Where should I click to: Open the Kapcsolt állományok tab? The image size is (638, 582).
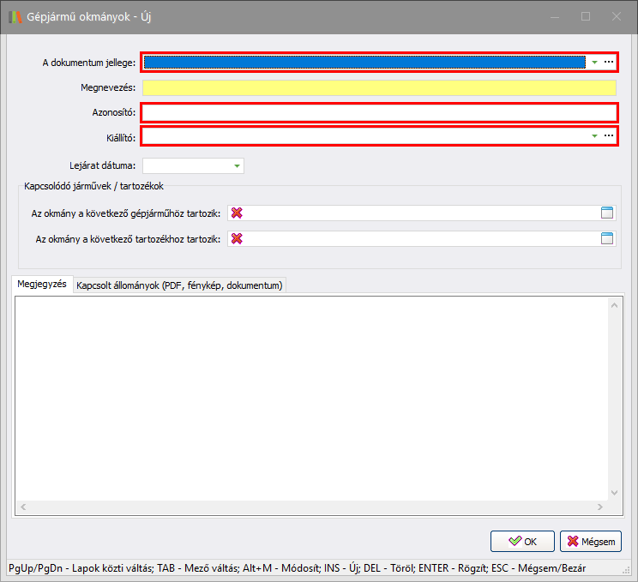[179, 285]
